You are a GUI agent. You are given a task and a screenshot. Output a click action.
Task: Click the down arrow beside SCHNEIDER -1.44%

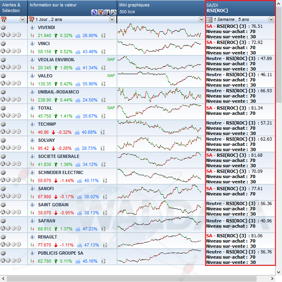click(56, 180)
